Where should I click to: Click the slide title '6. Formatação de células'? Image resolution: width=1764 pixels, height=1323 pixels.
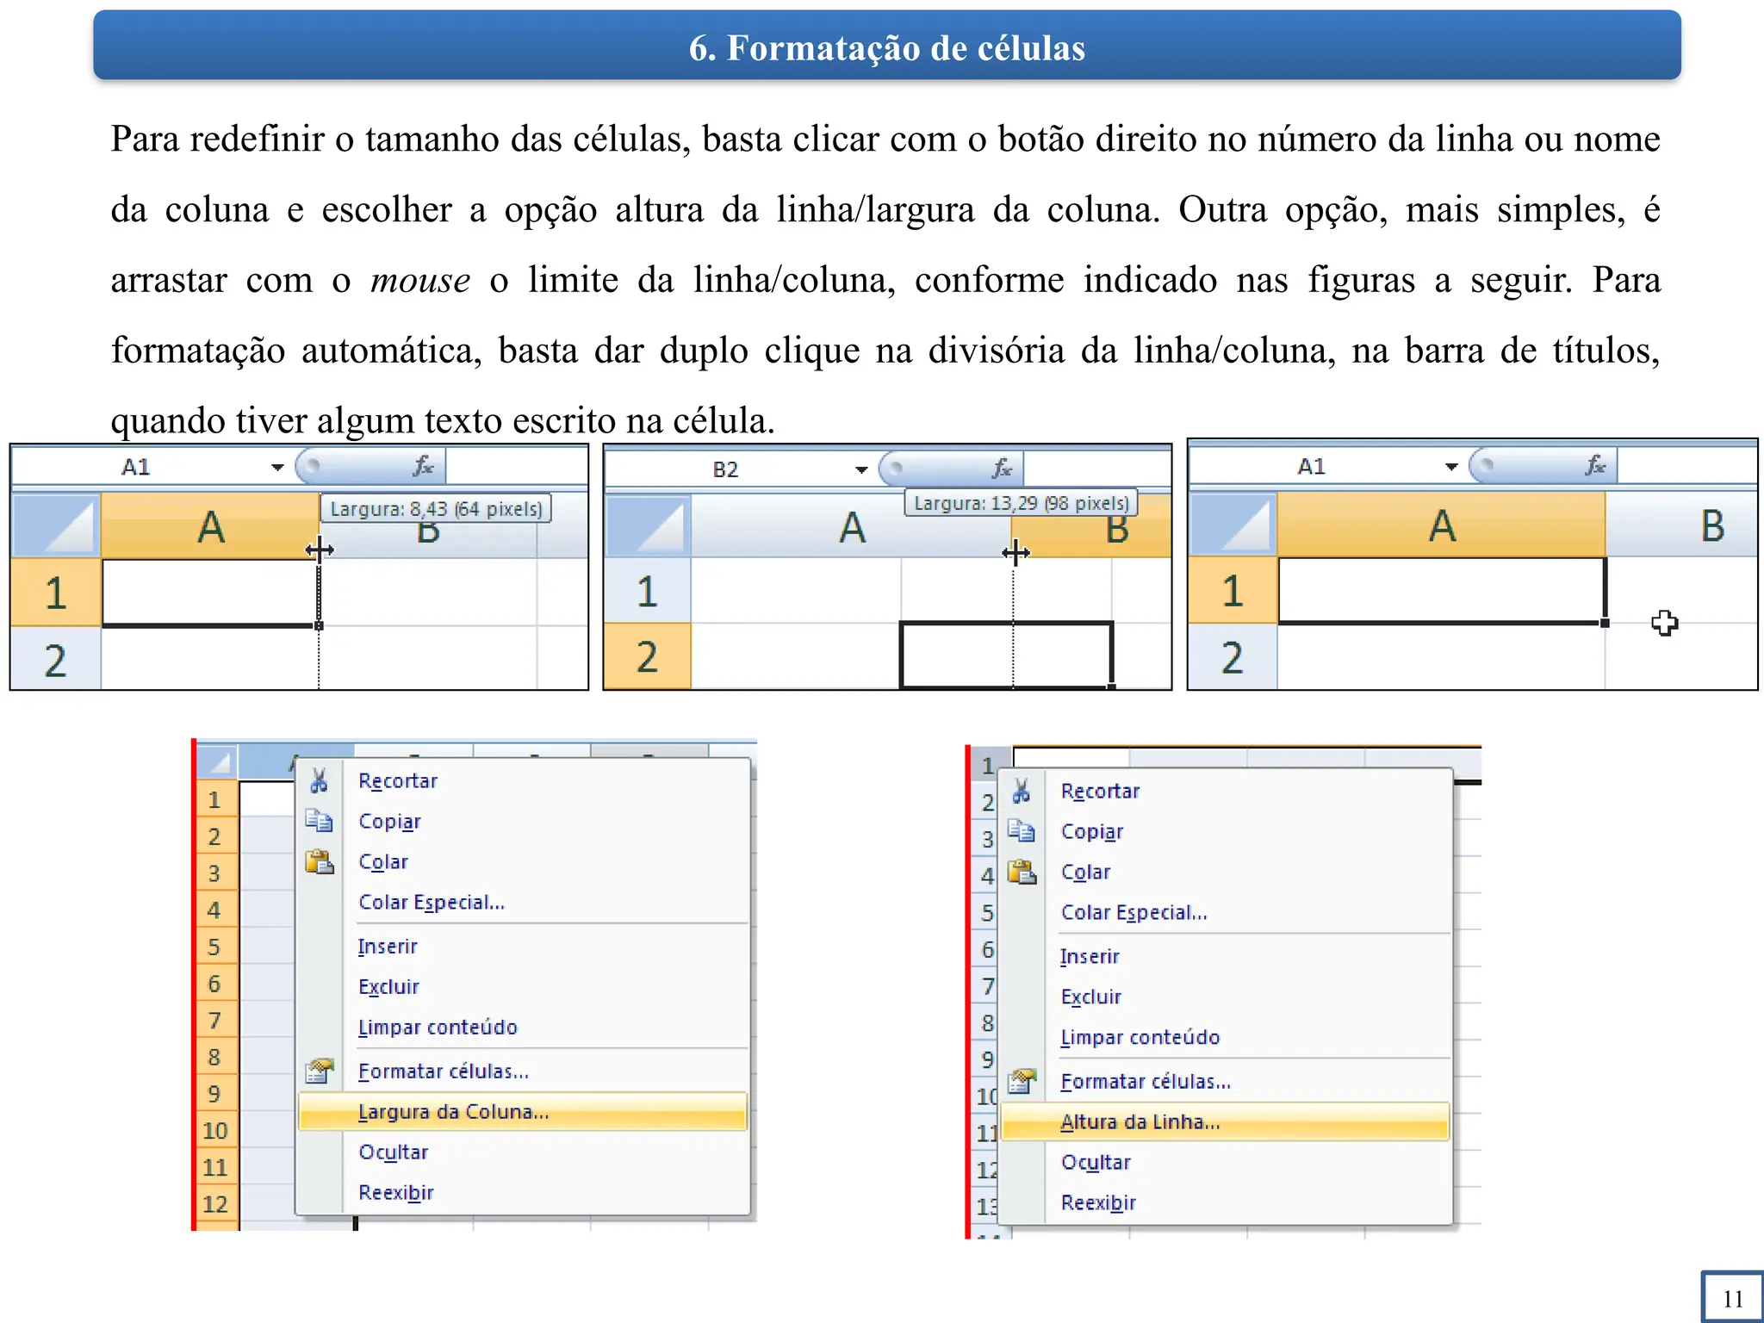point(886,47)
